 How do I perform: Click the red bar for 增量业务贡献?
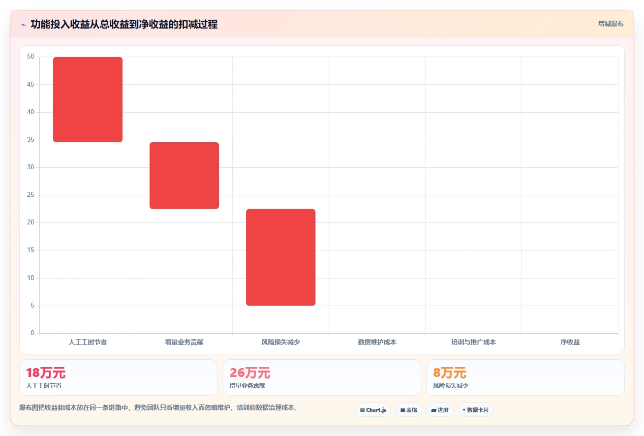tap(184, 176)
